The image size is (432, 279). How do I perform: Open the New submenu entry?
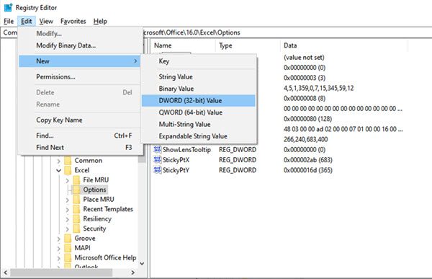80,61
